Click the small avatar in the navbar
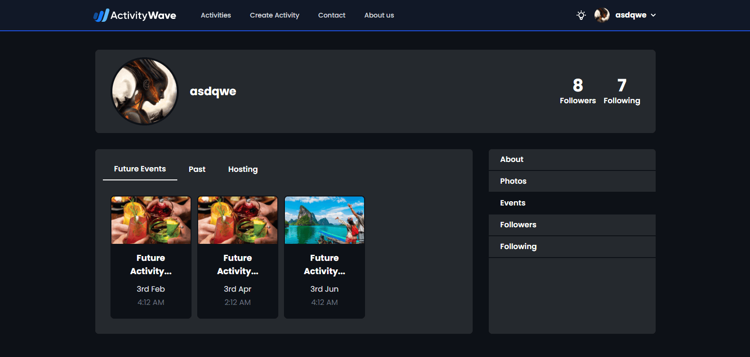750x357 pixels. pyautogui.click(x=602, y=15)
